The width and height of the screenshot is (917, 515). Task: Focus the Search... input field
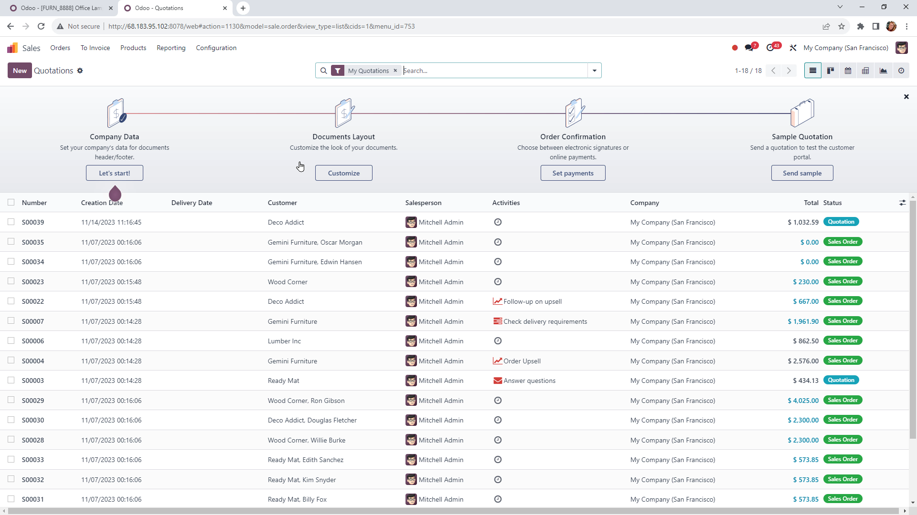(494, 71)
